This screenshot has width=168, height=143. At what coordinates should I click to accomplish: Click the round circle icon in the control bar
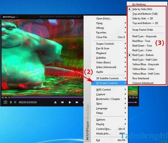(x=15, y=102)
